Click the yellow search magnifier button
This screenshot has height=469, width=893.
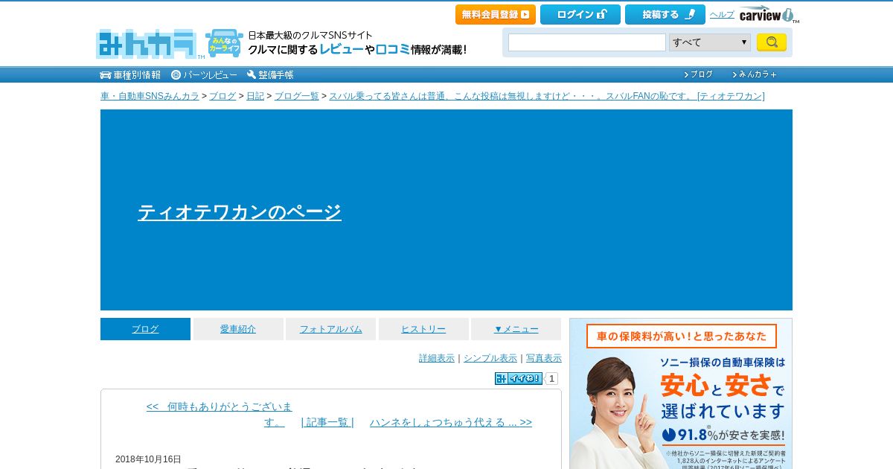[772, 42]
